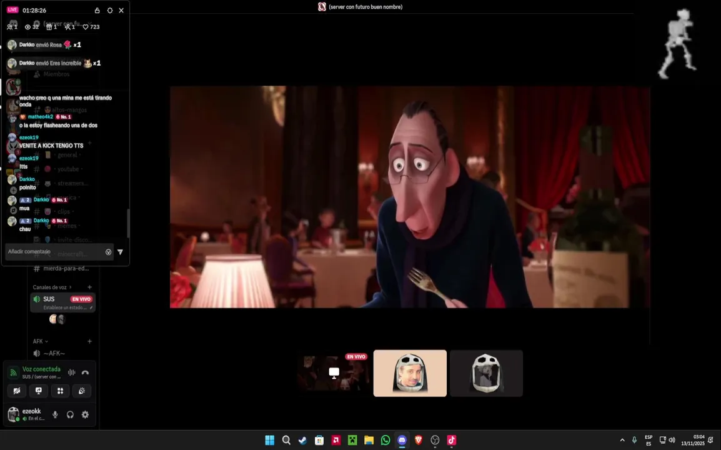Click Darkko envió Eres increíble gift notification
This screenshot has height=450, width=721.
point(54,63)
